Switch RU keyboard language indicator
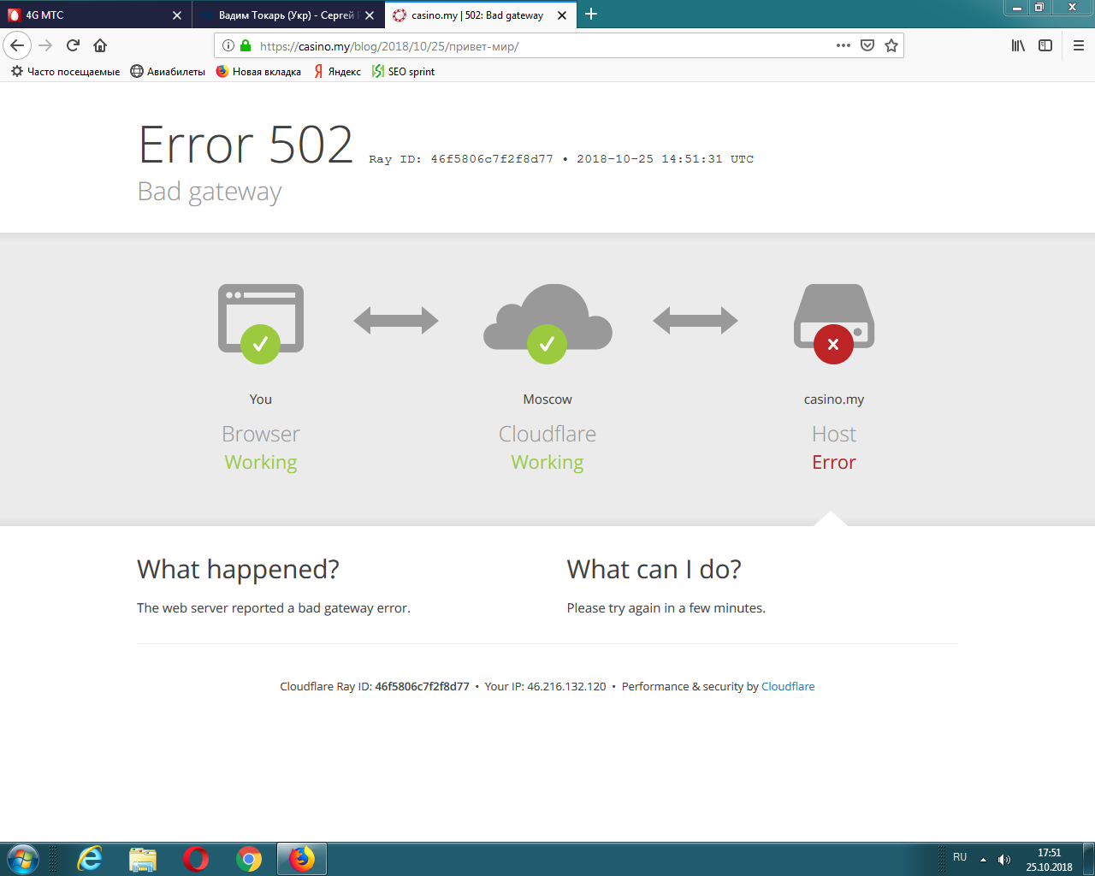 coord(960,857)
